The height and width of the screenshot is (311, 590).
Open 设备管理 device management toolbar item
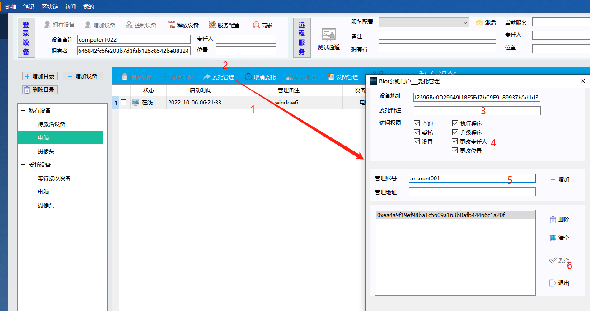pyautogui.click(x=331, y=77)
